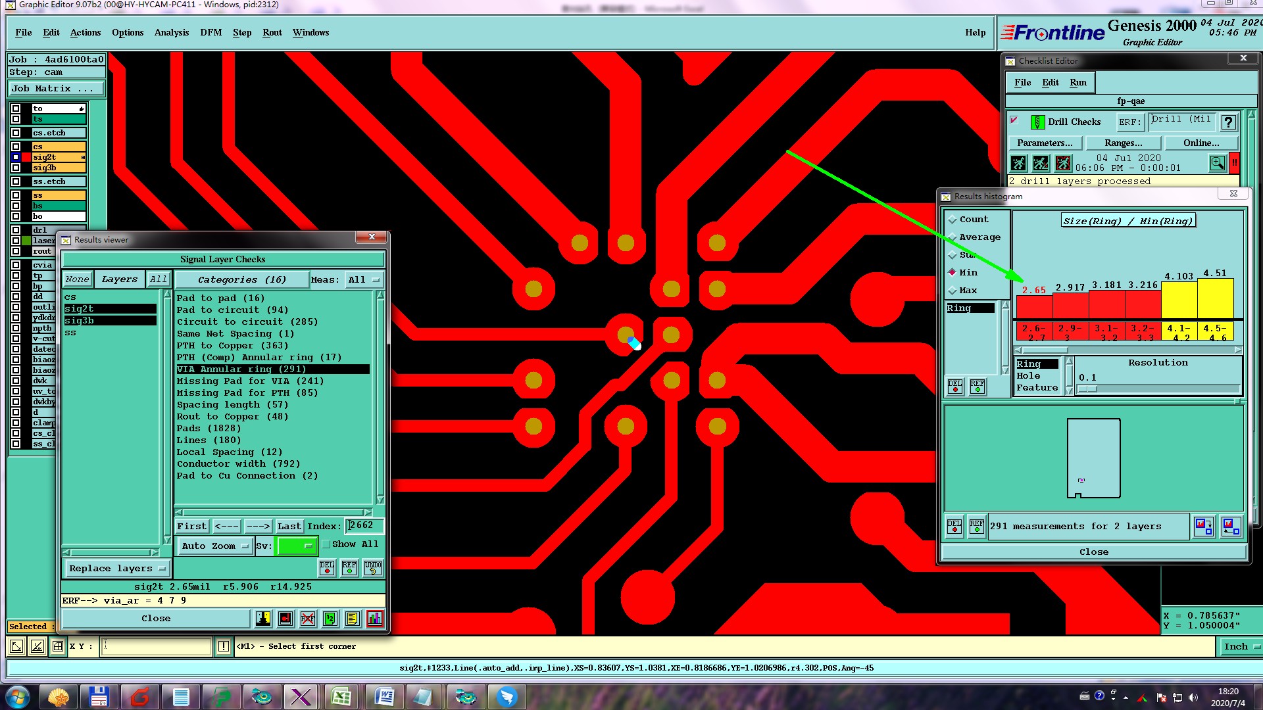1263x710 pixels.
Task: Click the second tool icon on bottom command bar
Action: [x=37, y=646]
